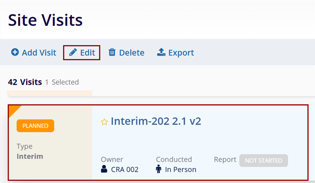The width and height of the screenshot is (315, 183).
Task: Choose Delete in the toolbar
Action: pyautogui.click(x=132, y=52)
